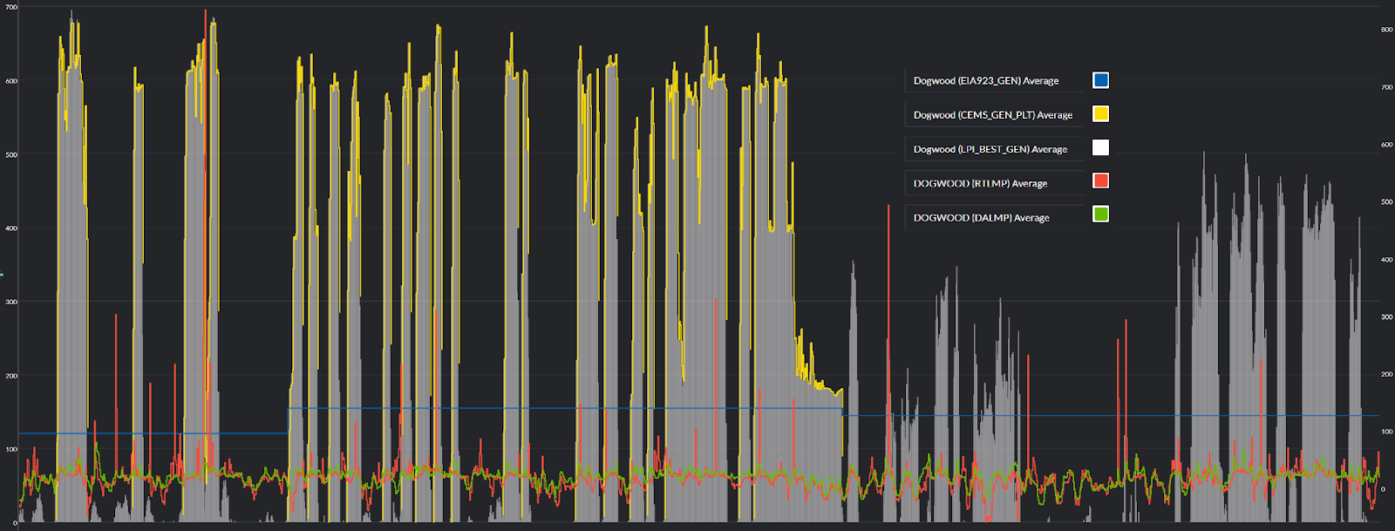Image resolution: width=1395 pixels, height=531 pixels.
Task: Click the yellow CEMS_GEN_PLT legend color swatch
Action: (x=1100, y=114)
